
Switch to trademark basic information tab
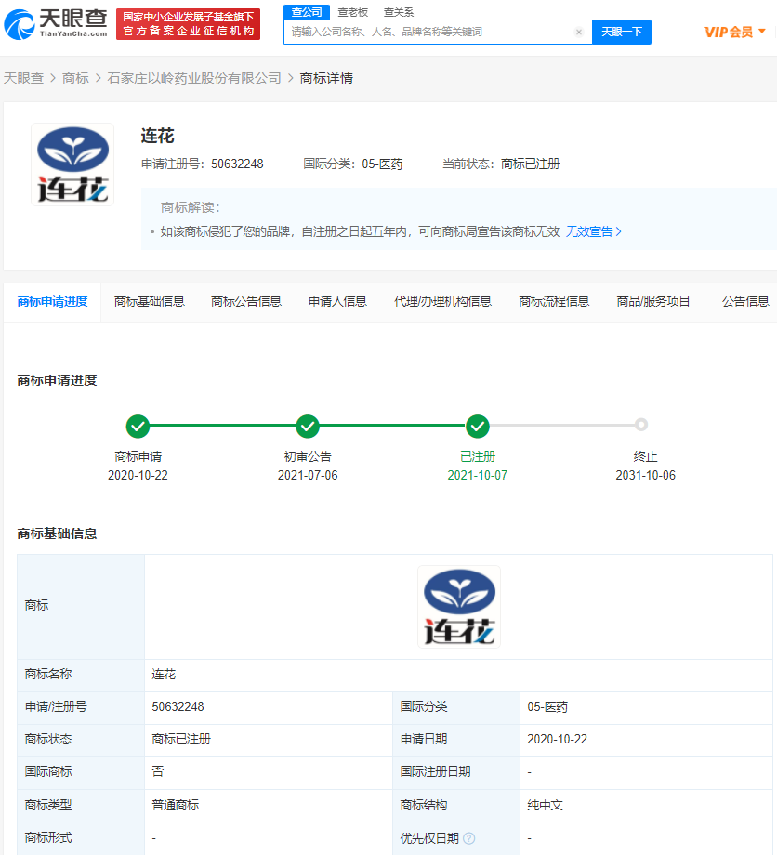150,301
